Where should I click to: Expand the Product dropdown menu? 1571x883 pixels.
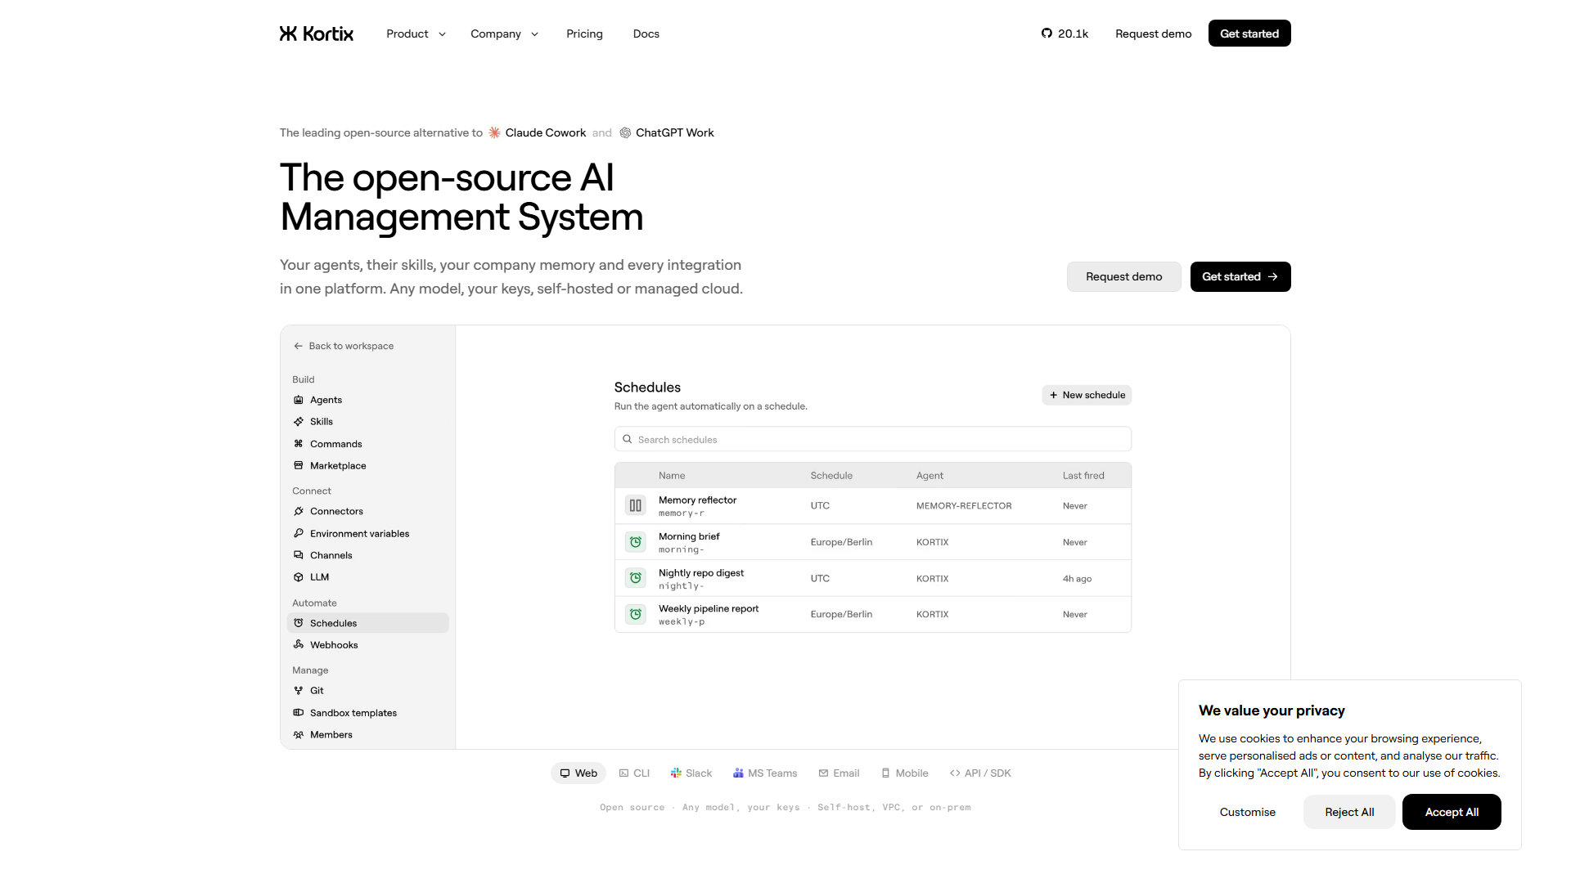point(416,34)
